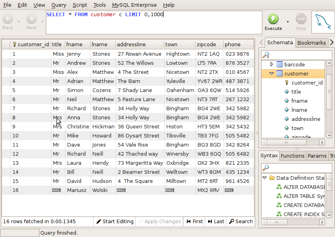Click the MySQL dolphin logo

point(322,22)
